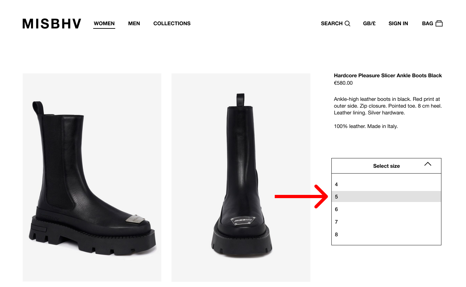Click the Select size dropdown header
Screen dimensions: 466x287
coord(386,166)
